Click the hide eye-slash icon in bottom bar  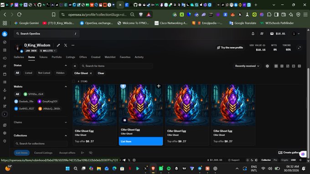coord(91,153)
